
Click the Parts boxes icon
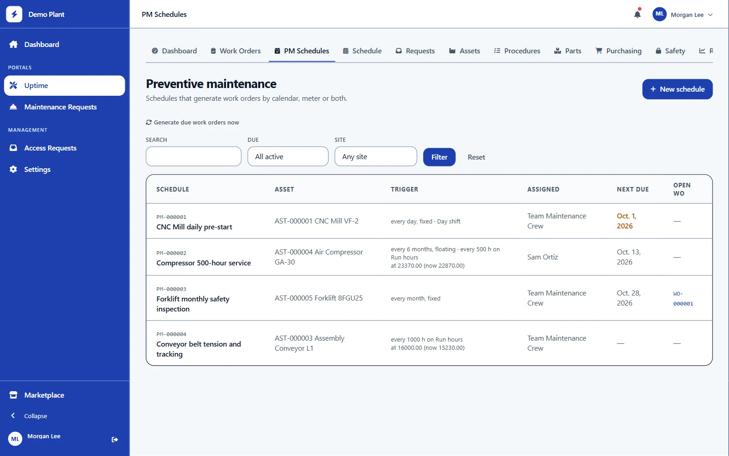(557, 51)
